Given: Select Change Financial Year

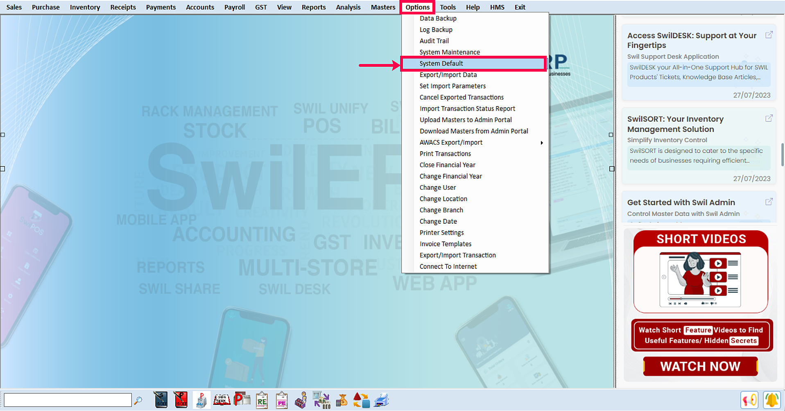Looking at the screenshot, I should tap(475, 176).
